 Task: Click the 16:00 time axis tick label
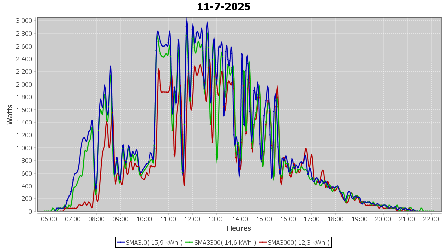pos(288,219)
